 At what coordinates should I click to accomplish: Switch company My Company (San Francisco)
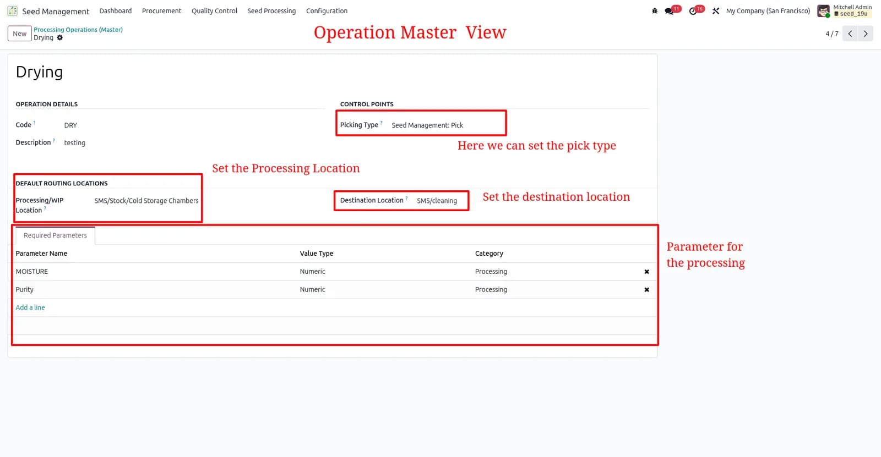(768, 11)
